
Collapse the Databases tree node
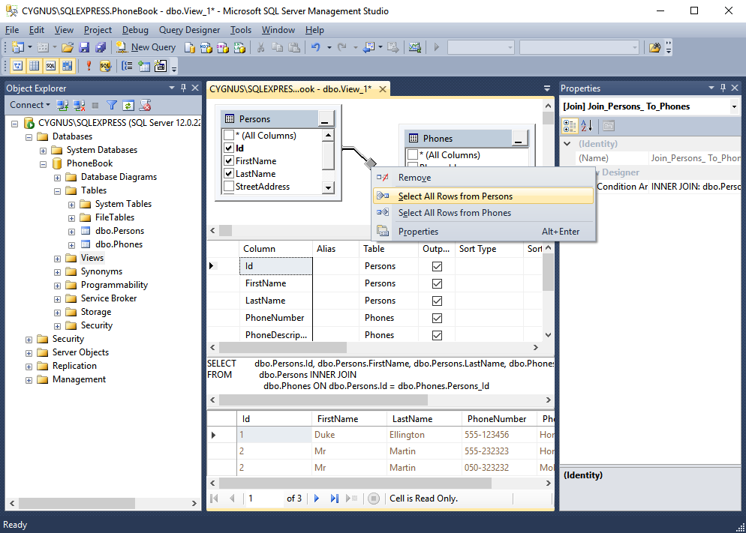click(x=29, y=137)
